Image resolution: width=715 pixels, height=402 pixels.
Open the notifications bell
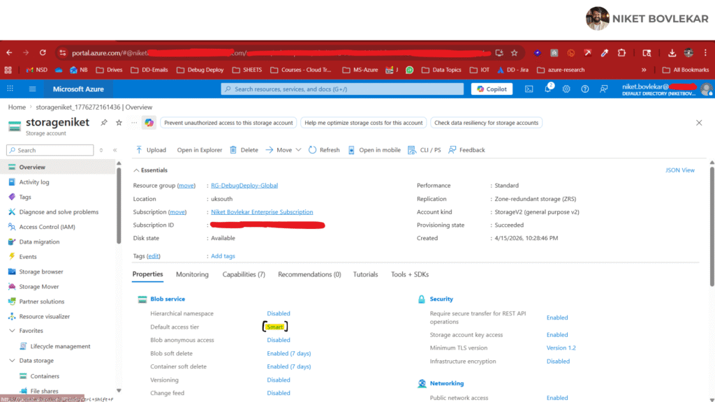[x=548, y=89]
